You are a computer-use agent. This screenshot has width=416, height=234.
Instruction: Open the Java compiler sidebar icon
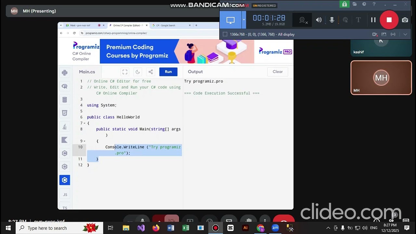tap(65, 127)
